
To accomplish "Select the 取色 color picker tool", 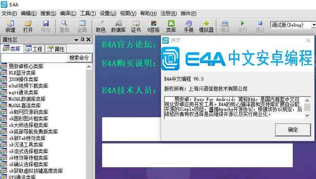I will coord(101,26).
